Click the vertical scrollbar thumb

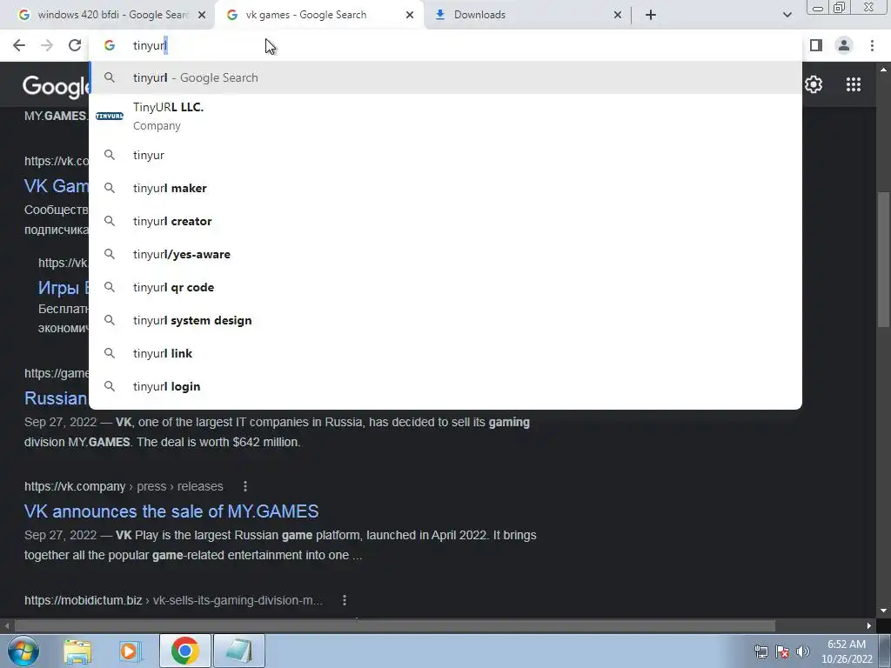pyautogui.click(x=883, y=259)
